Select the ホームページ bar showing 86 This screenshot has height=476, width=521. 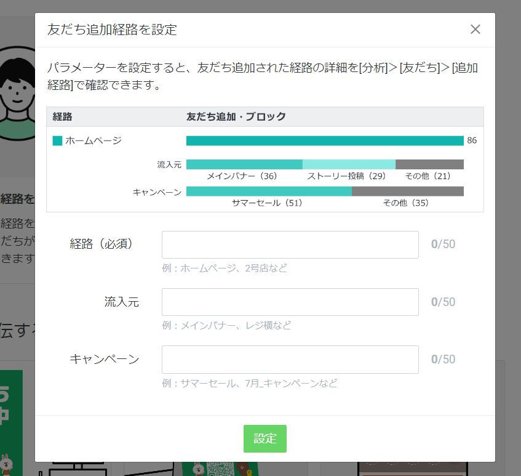pos(326,140)
